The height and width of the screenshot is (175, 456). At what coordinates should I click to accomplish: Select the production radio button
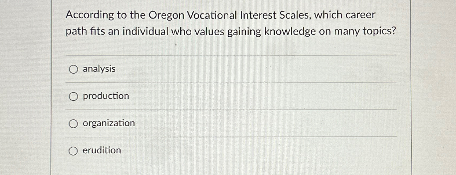click(x=73, y=97)
